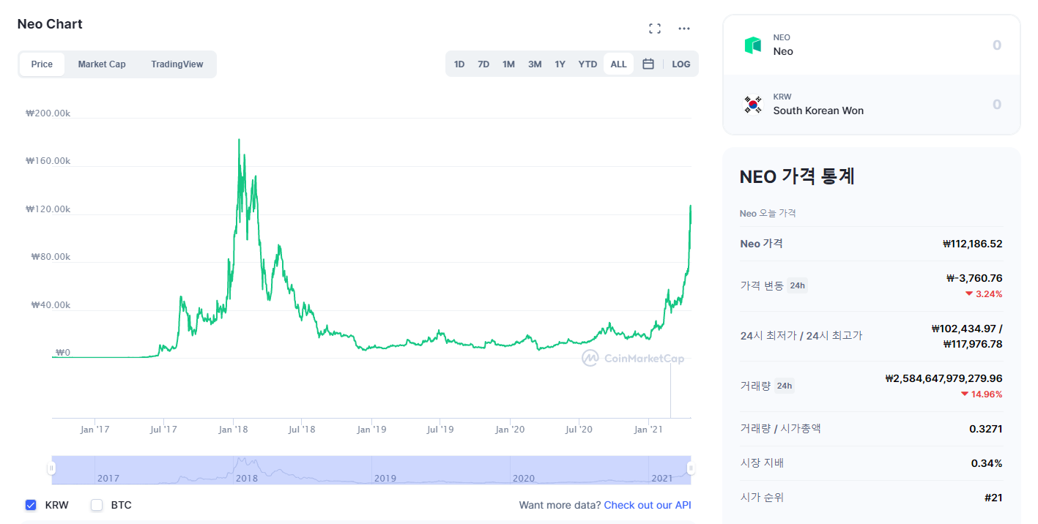
Task: Set chart range to 1M
Action: (x=508, y=64)
